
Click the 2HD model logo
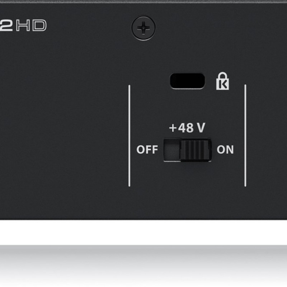point(23,25)
